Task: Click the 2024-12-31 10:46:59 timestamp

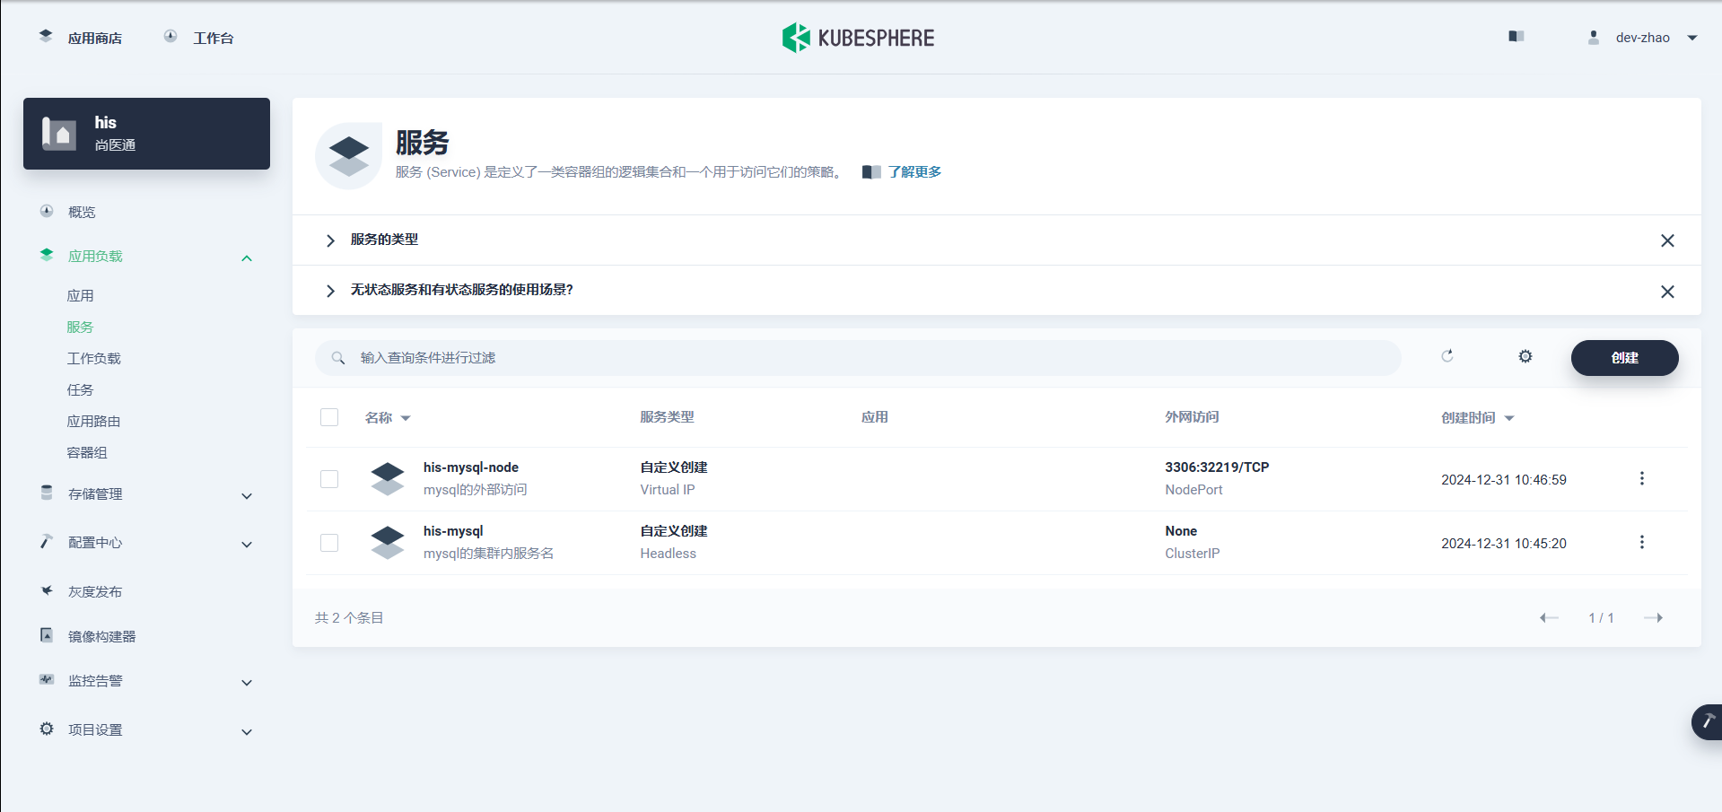Action: (1504, 480)
